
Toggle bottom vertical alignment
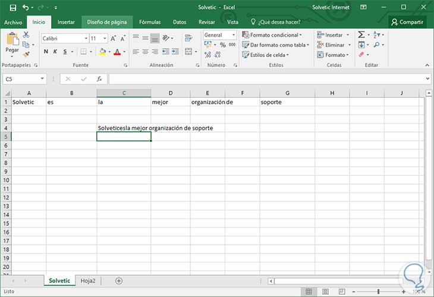pyautogui.click(x=155, y=39)
